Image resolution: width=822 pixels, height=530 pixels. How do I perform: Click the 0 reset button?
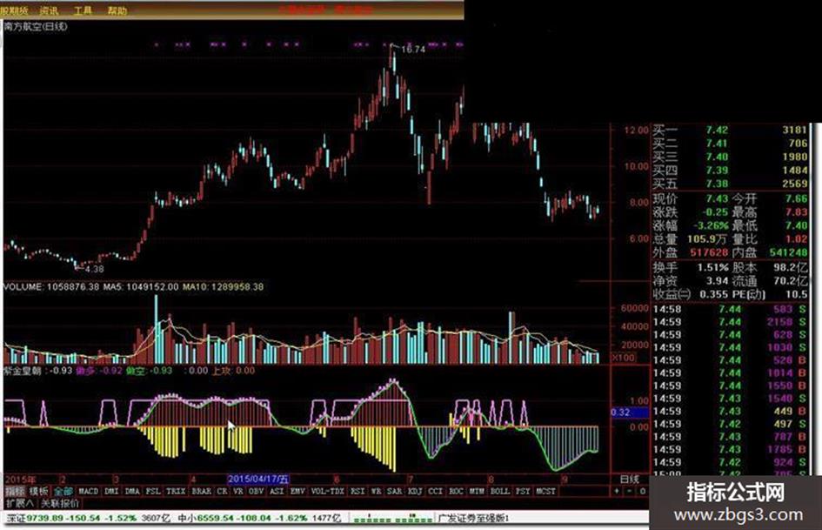click(x=643, y=491)
